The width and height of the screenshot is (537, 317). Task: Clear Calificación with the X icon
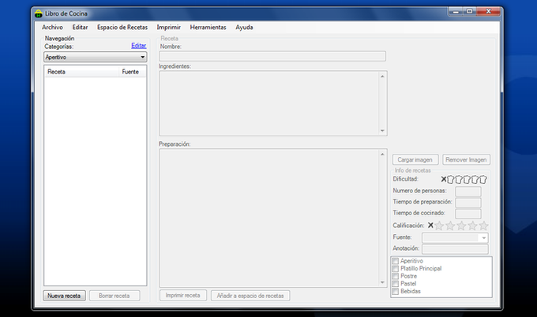[x=431, y=226]
